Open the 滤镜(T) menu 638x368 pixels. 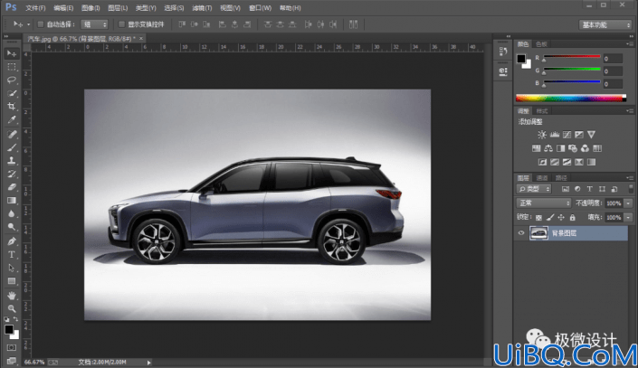click(x=202, y=8)
